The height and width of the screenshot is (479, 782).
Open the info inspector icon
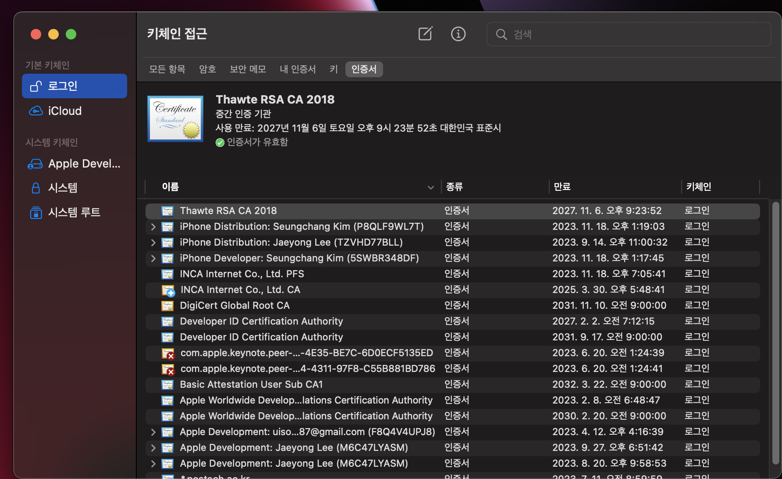click(459, 34)
